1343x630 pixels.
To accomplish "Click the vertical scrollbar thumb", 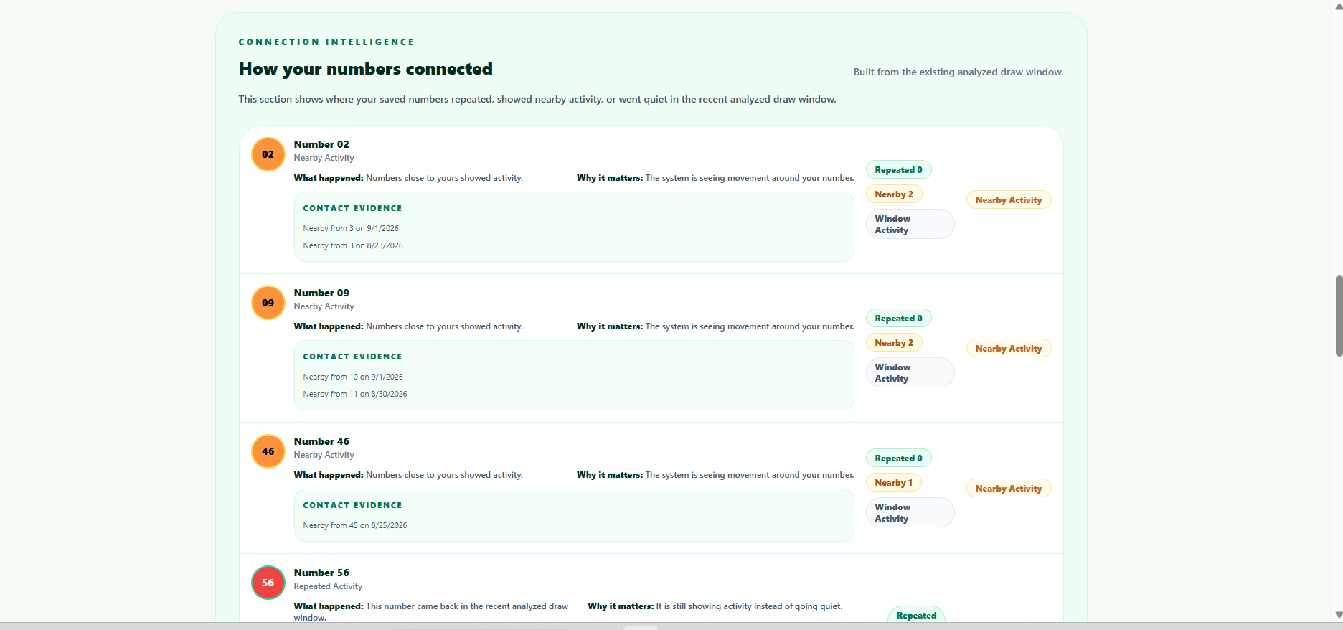I will 1339,315.
